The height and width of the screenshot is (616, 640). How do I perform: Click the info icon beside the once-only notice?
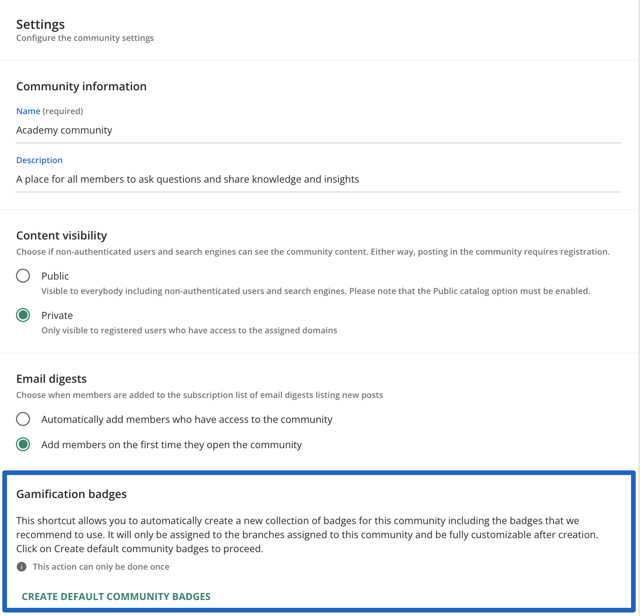point(22,567)
